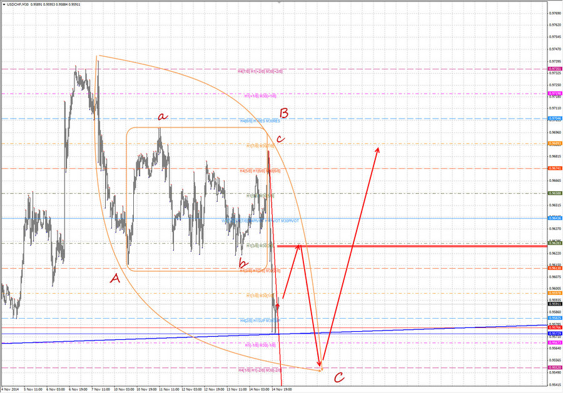
Task: Click the 0.97110 price scale value
Action: point(555,108)
